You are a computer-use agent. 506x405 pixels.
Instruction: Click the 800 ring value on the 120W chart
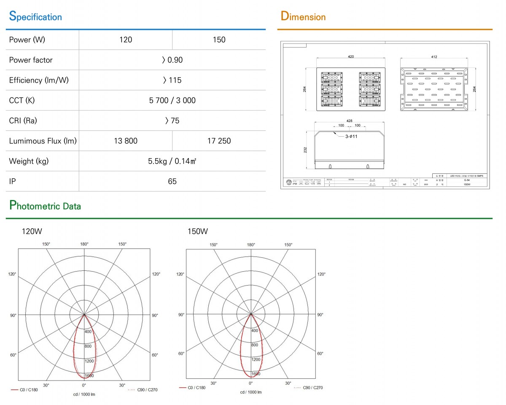(x=88, y=346)
